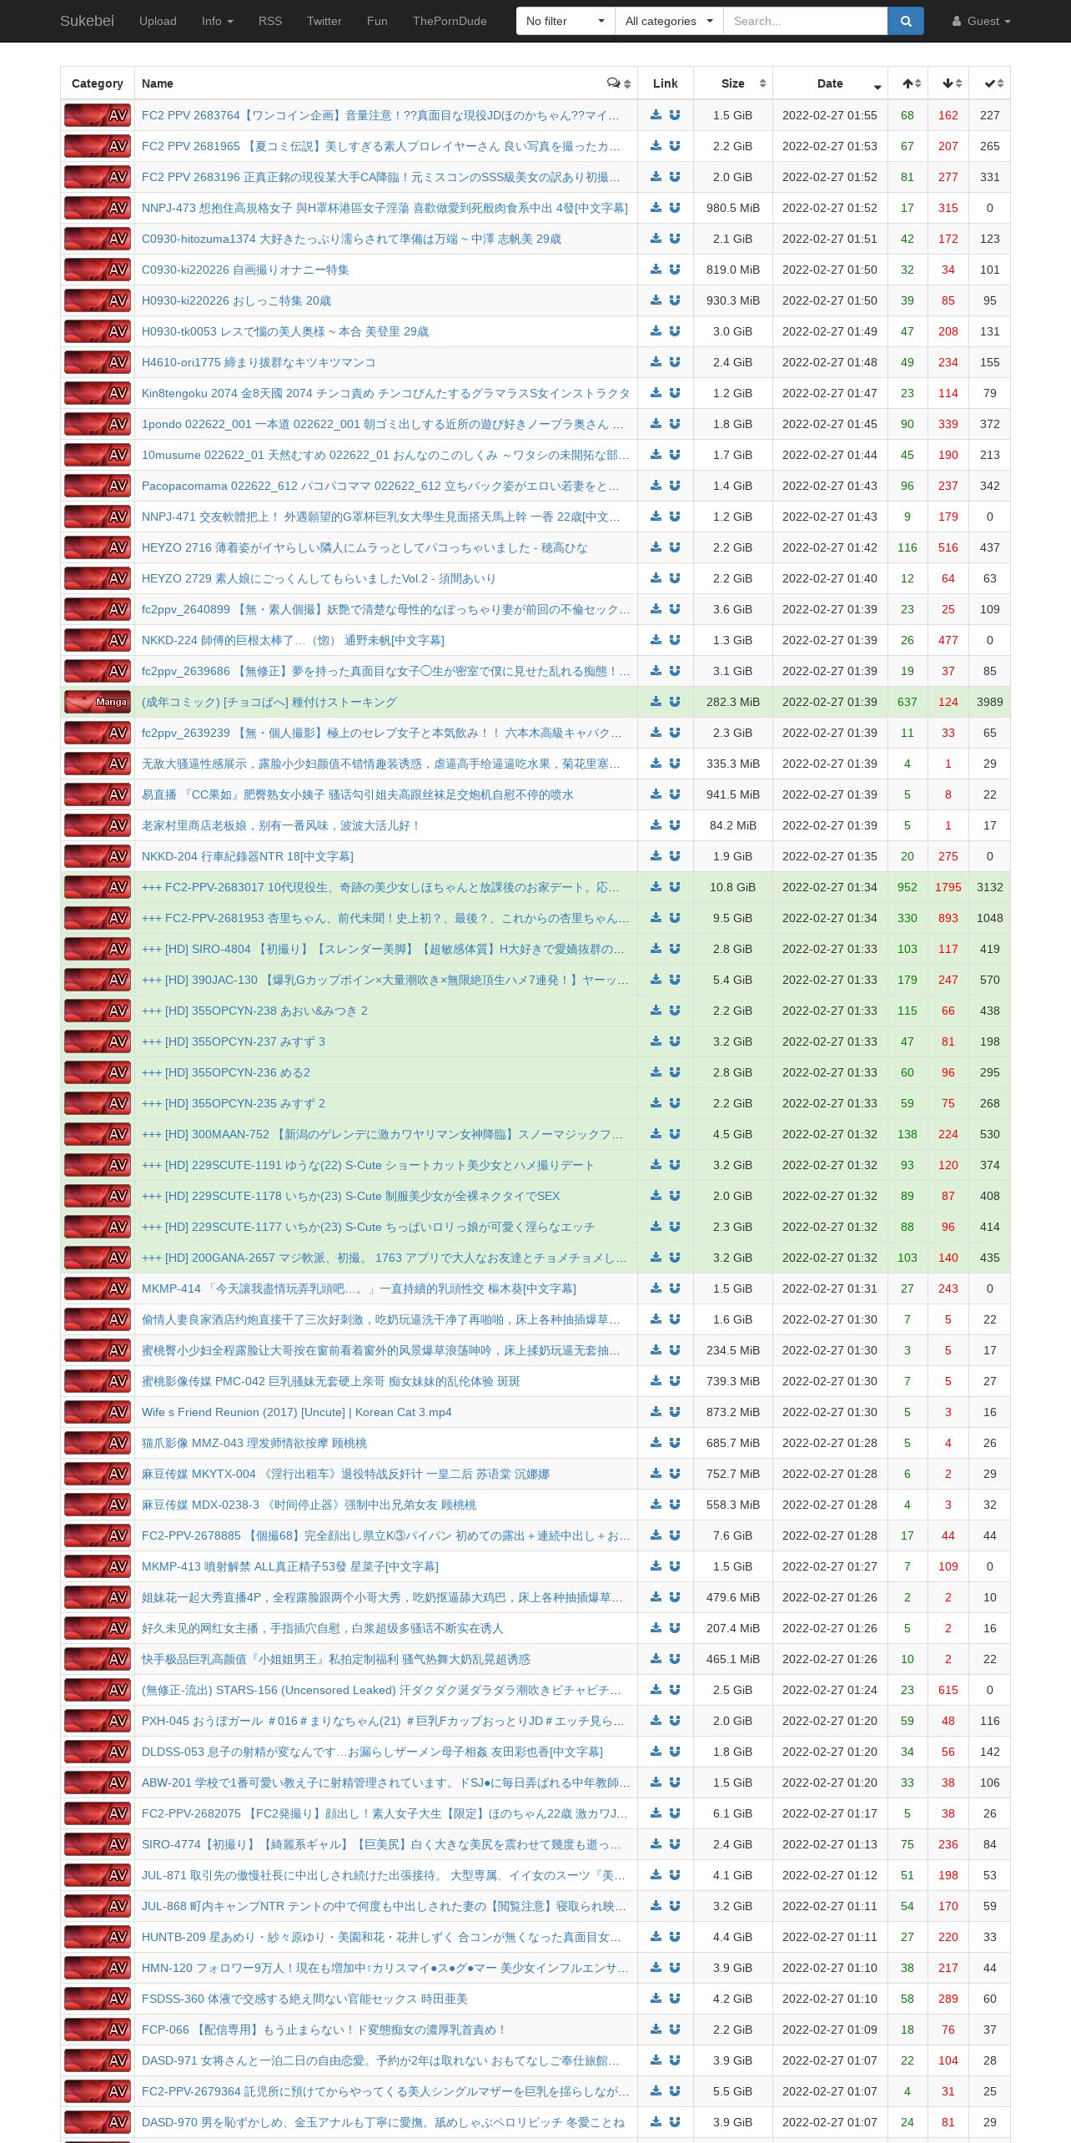This screenshot has height=2143, width=1071.
Task: Sort by comments count column icon
Action: (618, 83)
